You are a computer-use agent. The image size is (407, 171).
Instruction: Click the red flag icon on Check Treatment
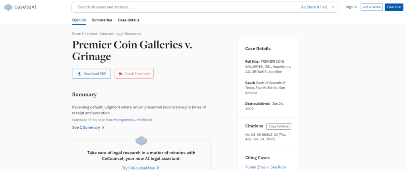click(x=120, y=74)
